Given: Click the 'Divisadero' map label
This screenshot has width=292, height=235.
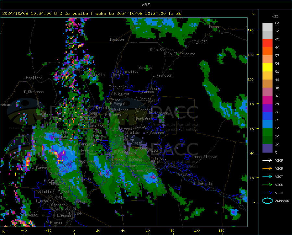Looking at the screenshot, I should point(158,113).
